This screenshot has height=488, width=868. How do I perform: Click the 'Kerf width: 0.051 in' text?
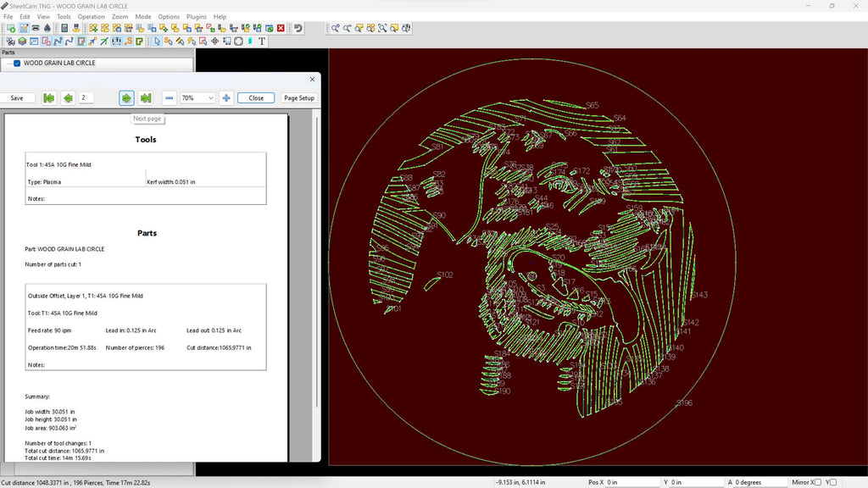coord(171,182)
